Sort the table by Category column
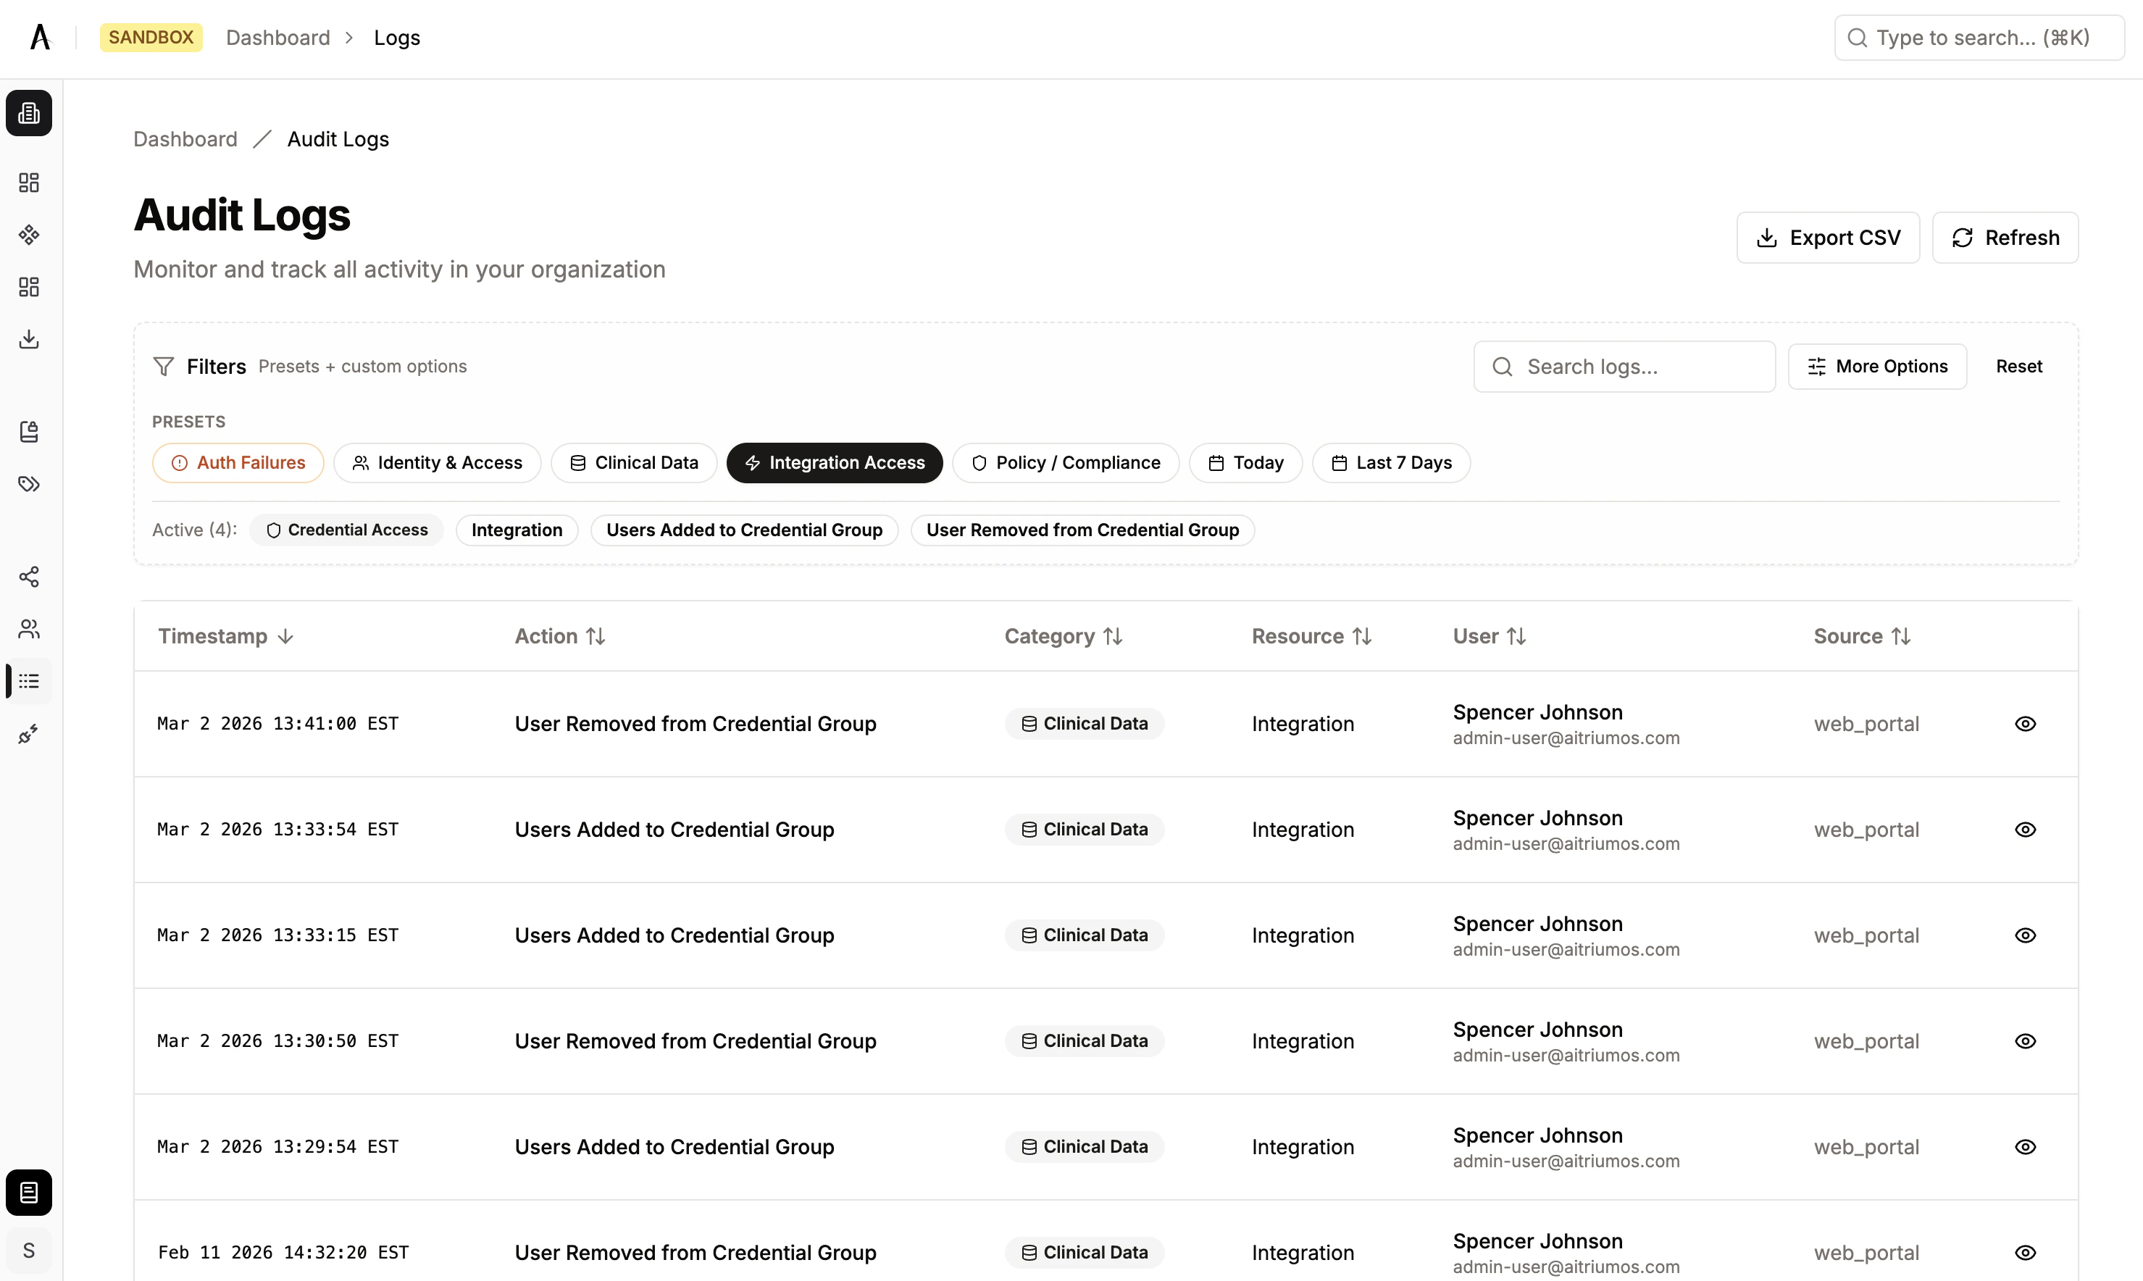The width and height of the screenshot is (2143, 1281). pos(1062,636)
